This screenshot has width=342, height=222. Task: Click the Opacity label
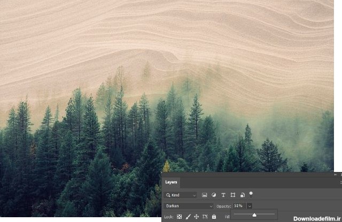[x=223, y=206]
